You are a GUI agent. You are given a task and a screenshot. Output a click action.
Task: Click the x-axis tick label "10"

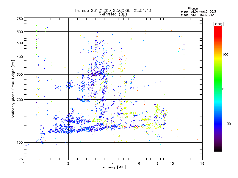172,163
